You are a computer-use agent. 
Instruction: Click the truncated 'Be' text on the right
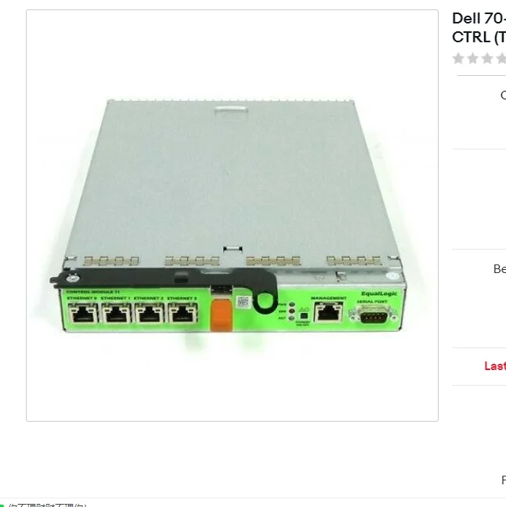tap(500, 269)
